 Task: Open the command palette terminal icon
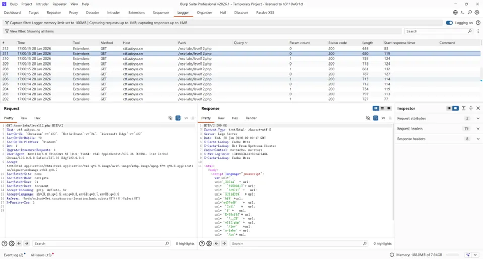pyautogui.click(x=462, y=12)
